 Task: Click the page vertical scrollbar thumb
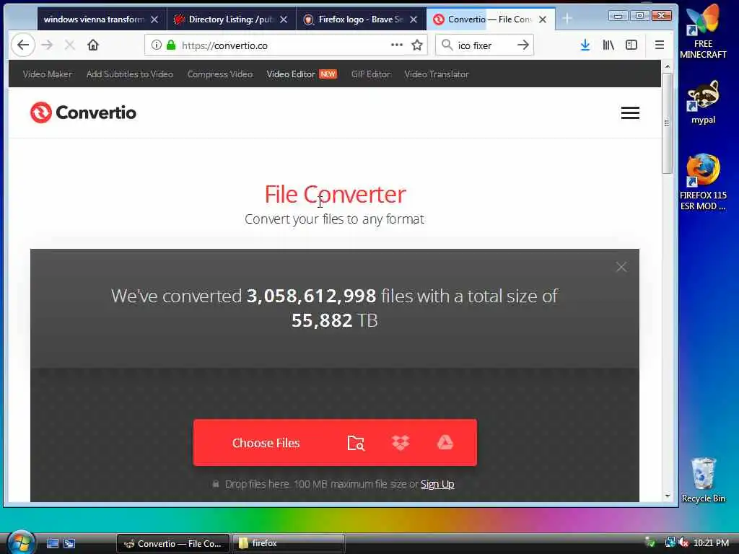point(667,123)
